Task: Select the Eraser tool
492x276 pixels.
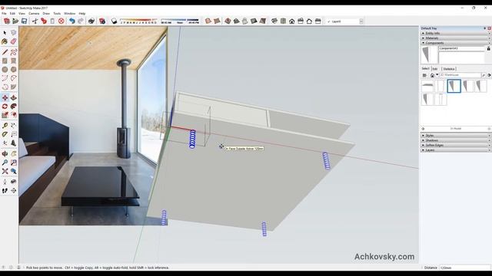Action: pos(14,41)
